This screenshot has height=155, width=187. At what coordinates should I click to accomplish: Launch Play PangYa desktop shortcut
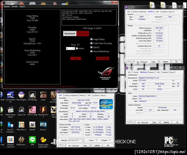22,96
